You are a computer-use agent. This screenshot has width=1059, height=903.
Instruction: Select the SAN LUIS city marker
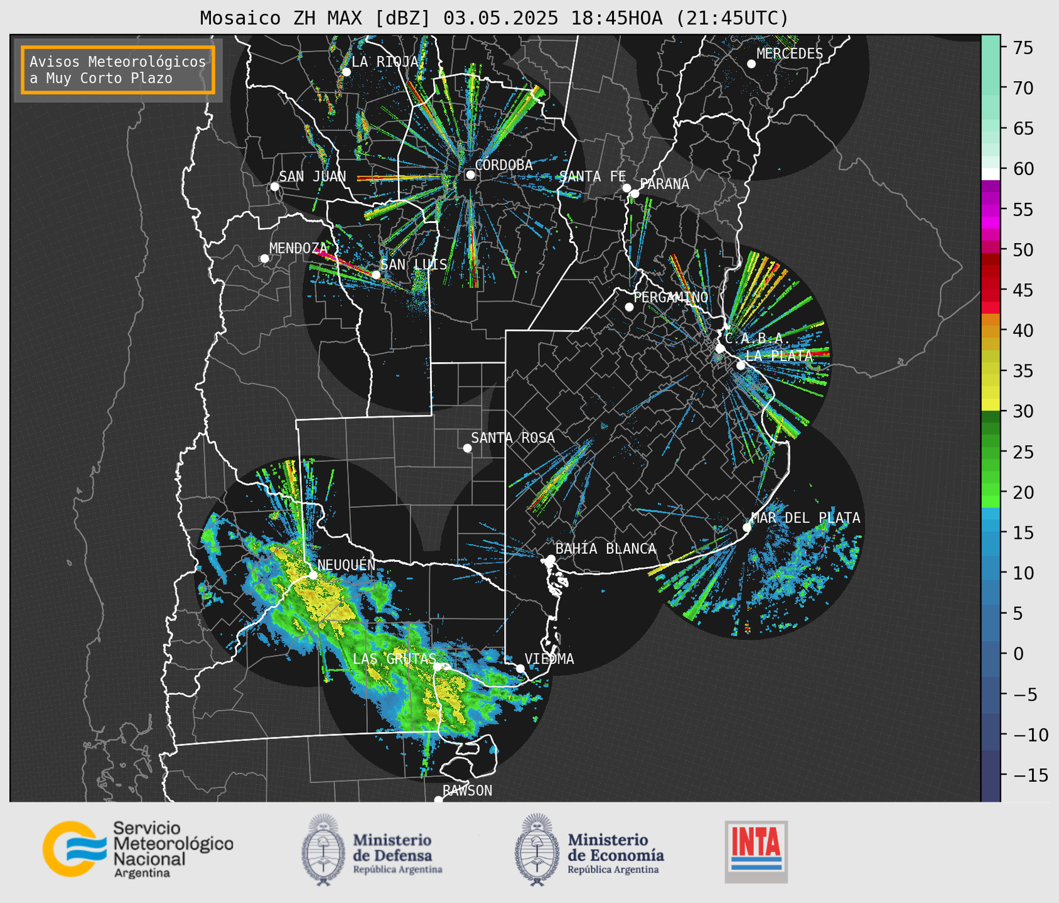click(x=375, y=275)
